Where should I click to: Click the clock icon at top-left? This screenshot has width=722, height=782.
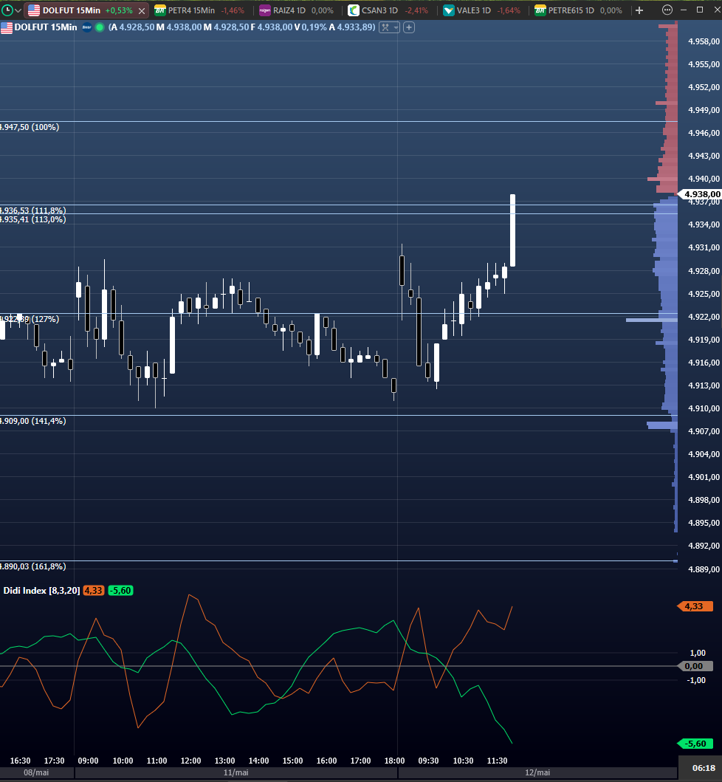tap(7, 10)
